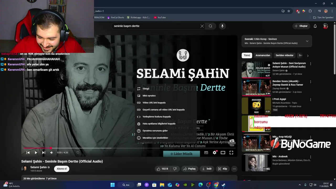Select Hata ayıklama bilgilerini kopyala
The image size is (336, 189).
coord(166,124)
